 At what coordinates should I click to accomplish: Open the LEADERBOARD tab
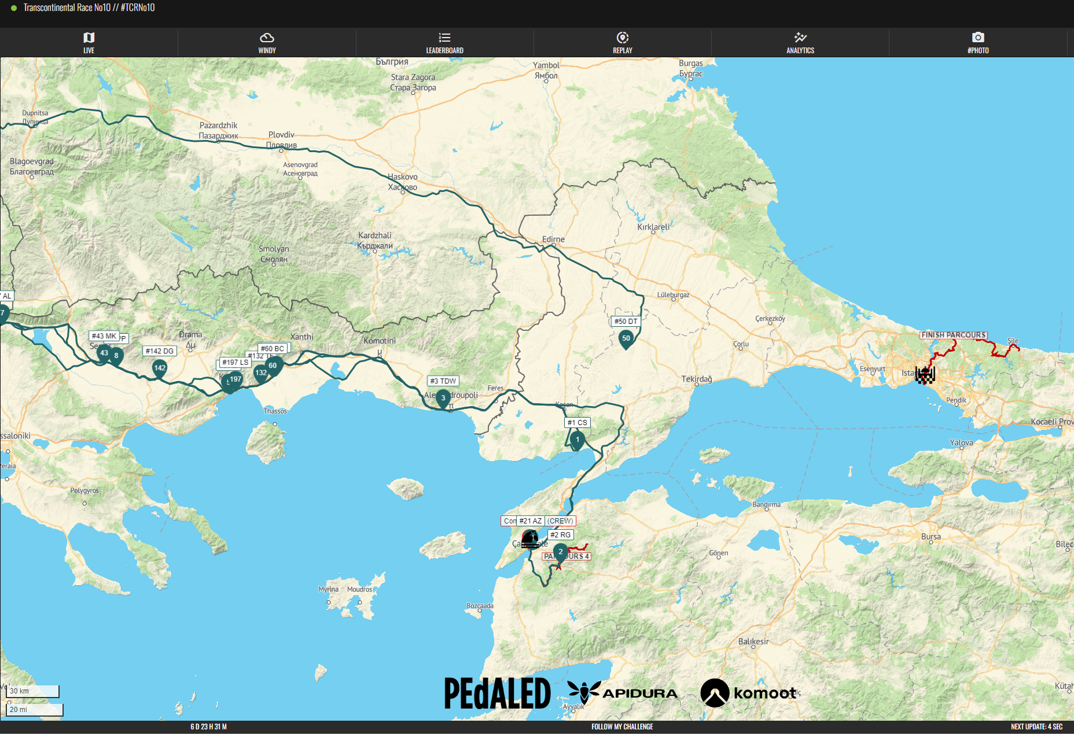coord(444,43)
